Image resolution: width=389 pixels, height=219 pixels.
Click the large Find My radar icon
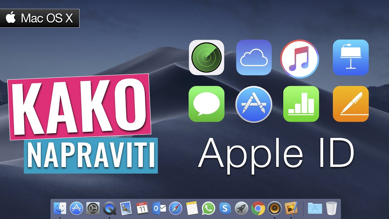(x=207, y=57)
